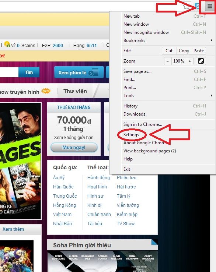
Task: Expand the Tools submenu arrow
Action: pyautogui.click(x=211, y=96)
